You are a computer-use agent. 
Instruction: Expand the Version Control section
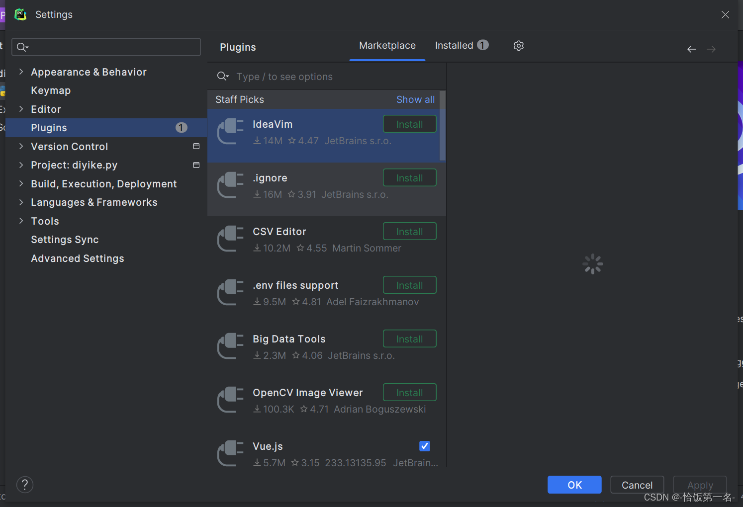click(21, 146)
